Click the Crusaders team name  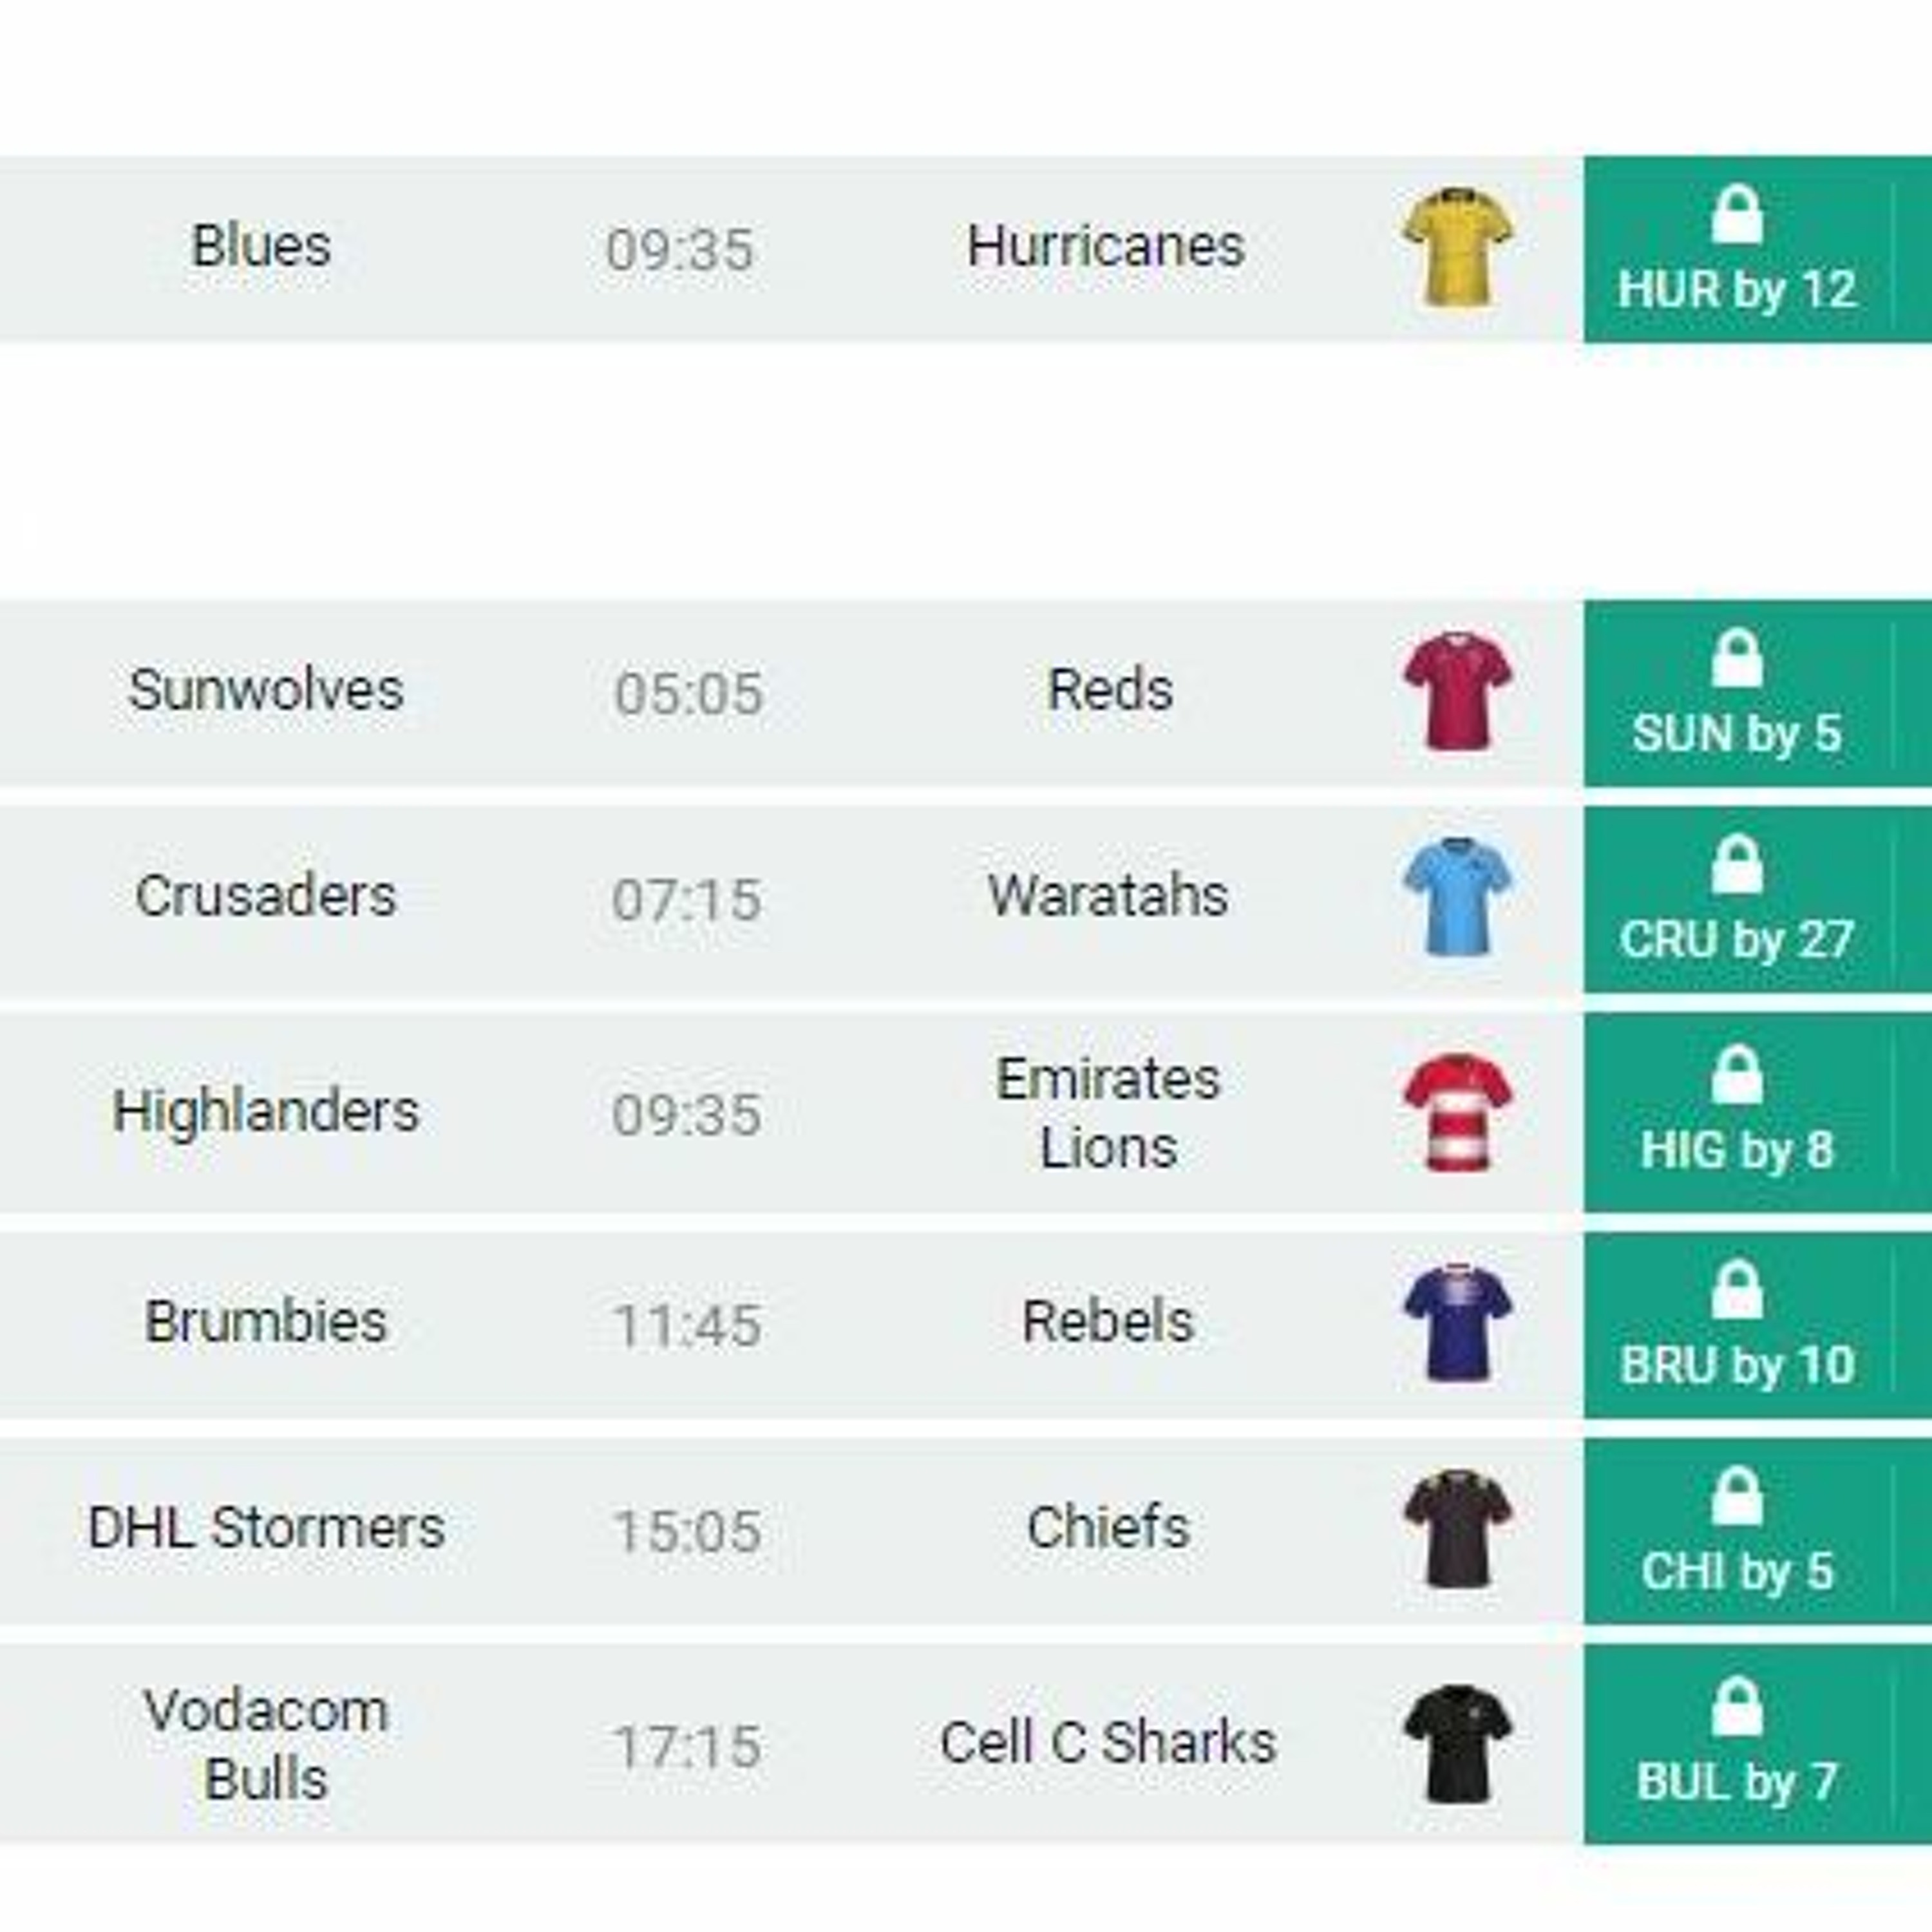[266, 896]
